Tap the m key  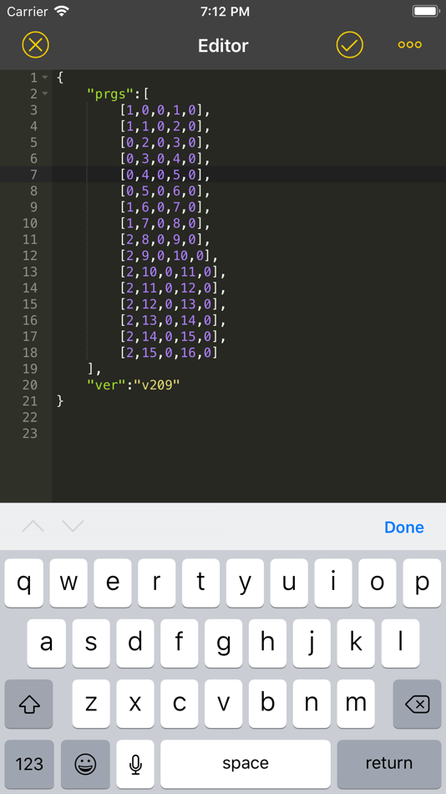point(356,704)
